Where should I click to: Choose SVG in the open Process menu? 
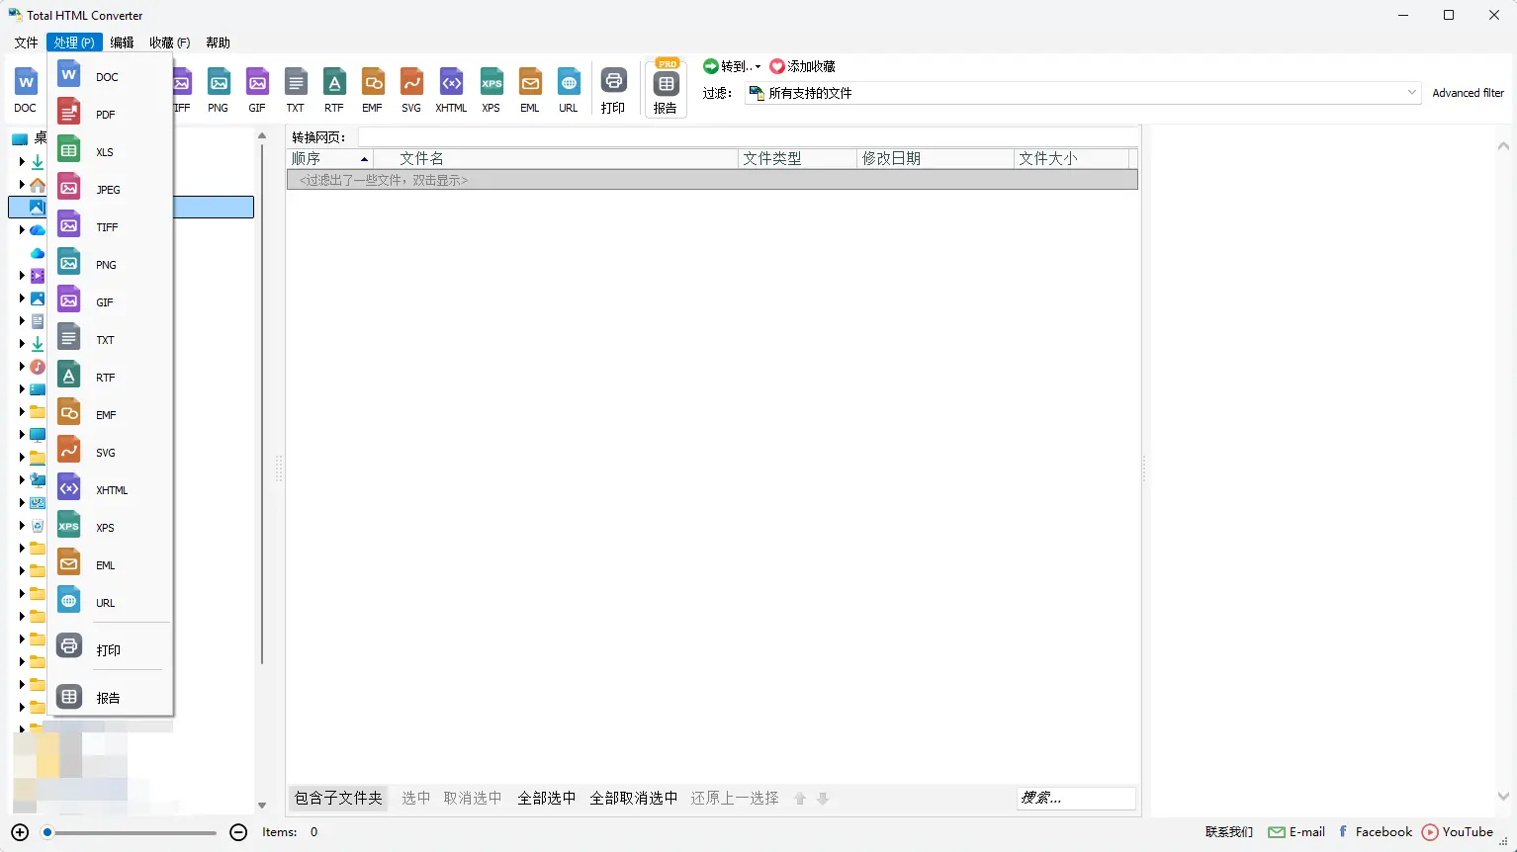[111, 453]
